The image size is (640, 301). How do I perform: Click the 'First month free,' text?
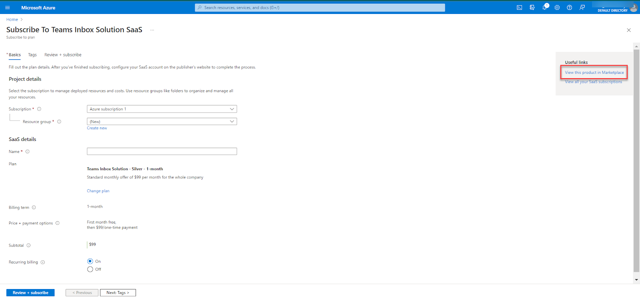pyautogui.click(x=102, y=222)
